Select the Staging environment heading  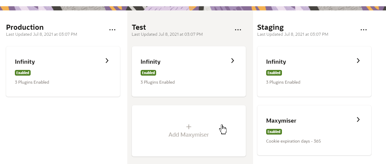point(270,27)
